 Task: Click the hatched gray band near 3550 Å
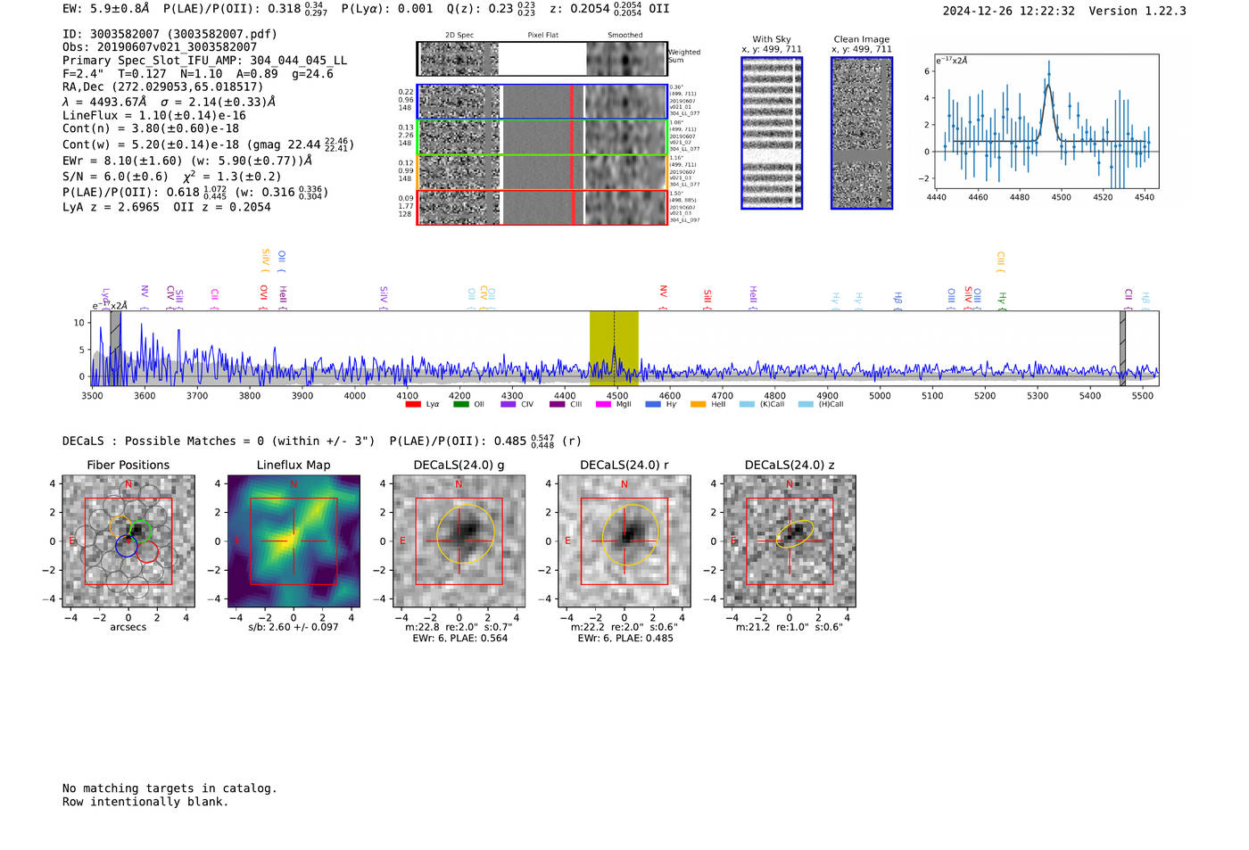point(115,348)
